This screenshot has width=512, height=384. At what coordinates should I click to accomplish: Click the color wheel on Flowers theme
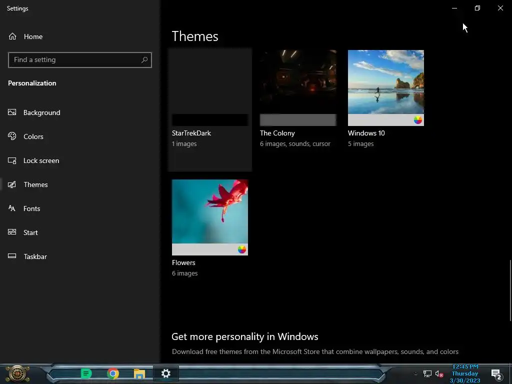click(x=242, y=249)
